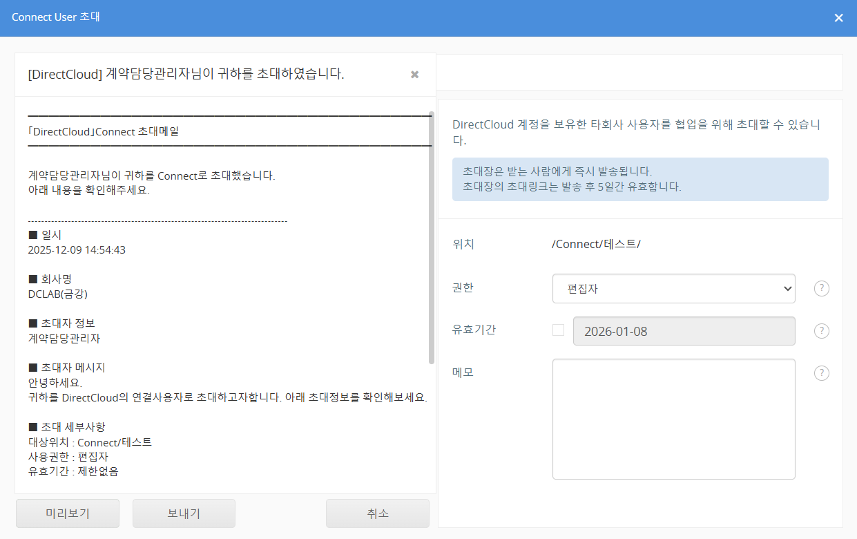Click the ■ 초대자 정보 heading

[61, 323]
